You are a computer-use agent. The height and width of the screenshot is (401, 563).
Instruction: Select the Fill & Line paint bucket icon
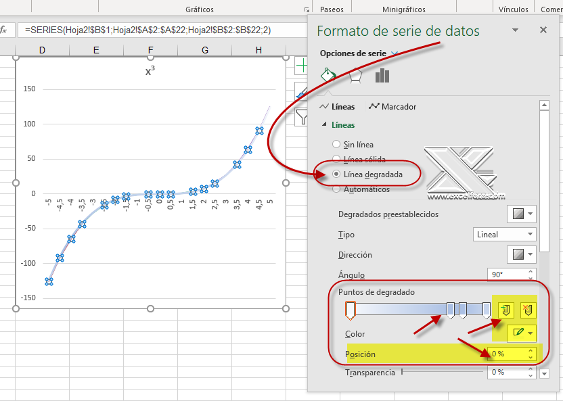tap(328, 76)
